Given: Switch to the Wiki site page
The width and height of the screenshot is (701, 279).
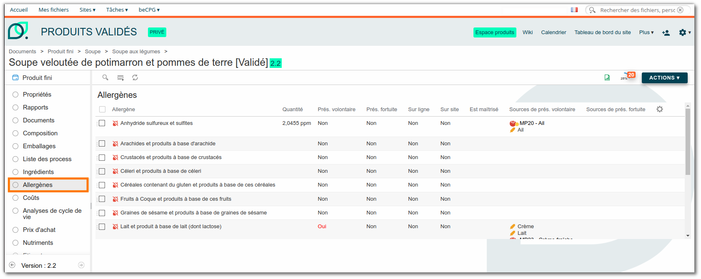Looking at the screenshot, I should tap(528, 32).
